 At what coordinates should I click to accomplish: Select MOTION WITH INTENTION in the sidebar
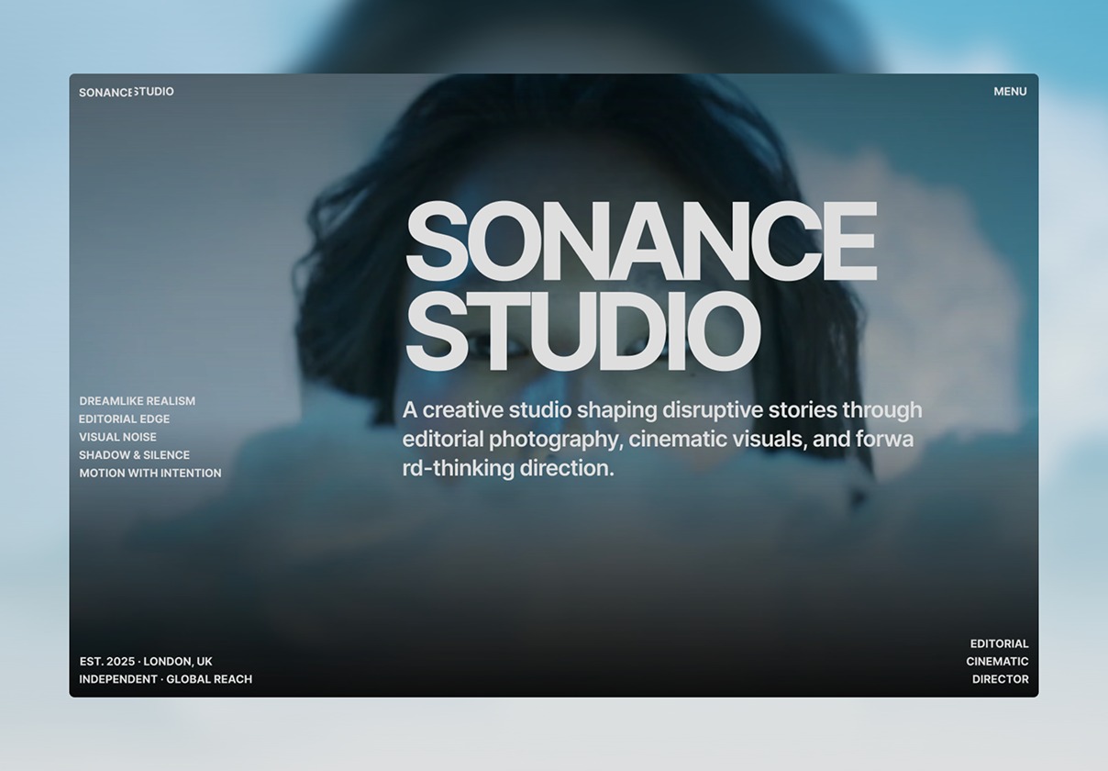[150, 473]
